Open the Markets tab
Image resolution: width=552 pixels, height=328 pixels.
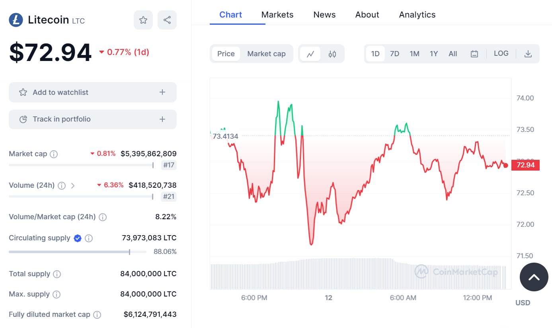click(277, 15)
